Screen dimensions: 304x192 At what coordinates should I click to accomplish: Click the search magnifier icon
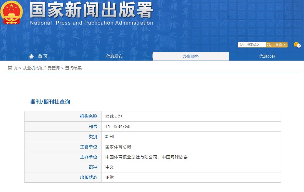click(x=269, y=45)
